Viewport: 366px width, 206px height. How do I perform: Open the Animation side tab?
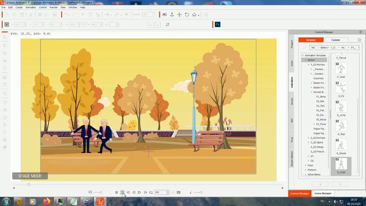point(292,82)
